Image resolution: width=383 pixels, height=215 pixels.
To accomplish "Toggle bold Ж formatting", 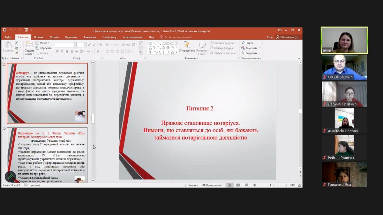I will (57, 52).
